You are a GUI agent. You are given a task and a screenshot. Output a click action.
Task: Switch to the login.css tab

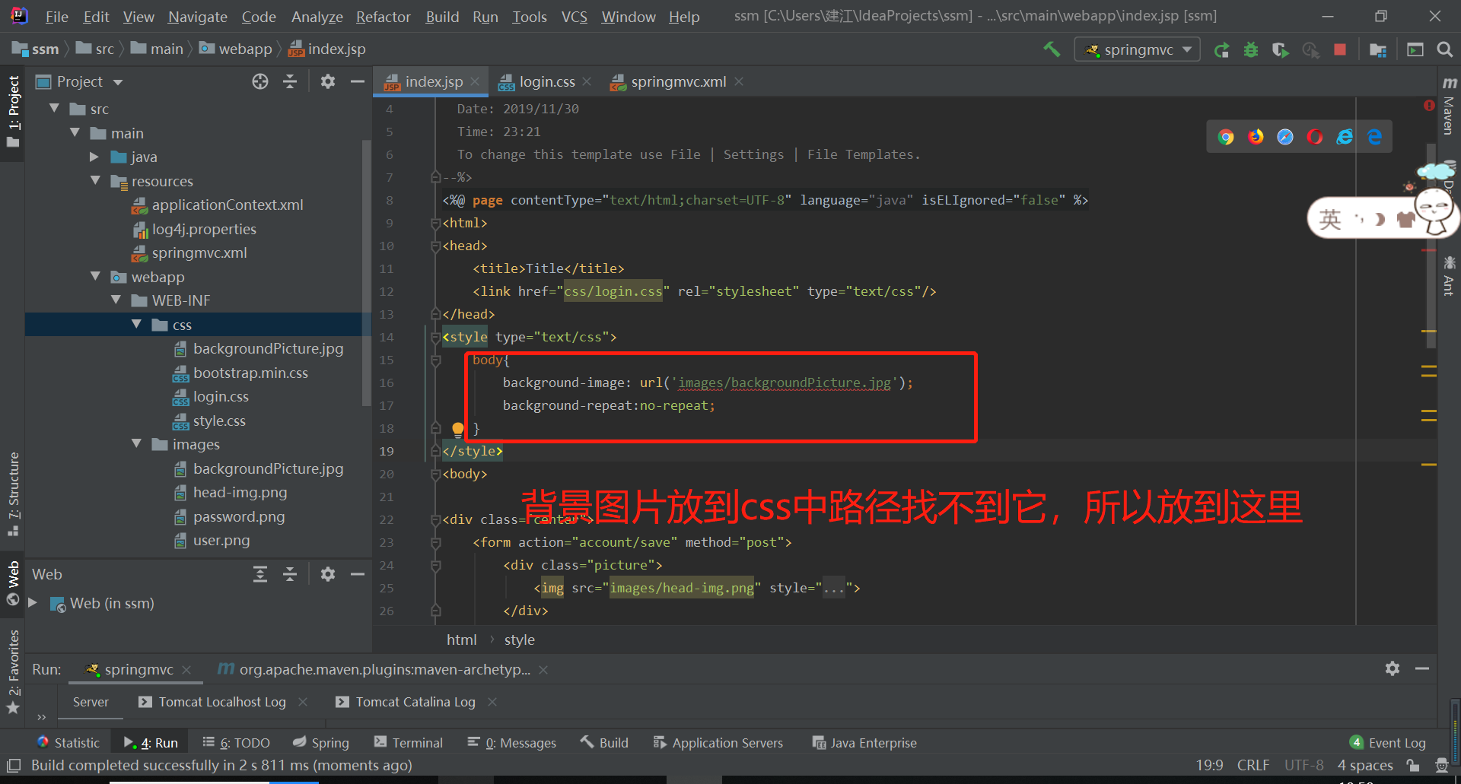[546, 81]
